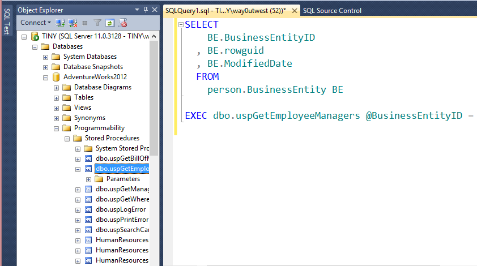
Task: Click the Object Explorer scroll up arrow
Action: pos(154,36)
